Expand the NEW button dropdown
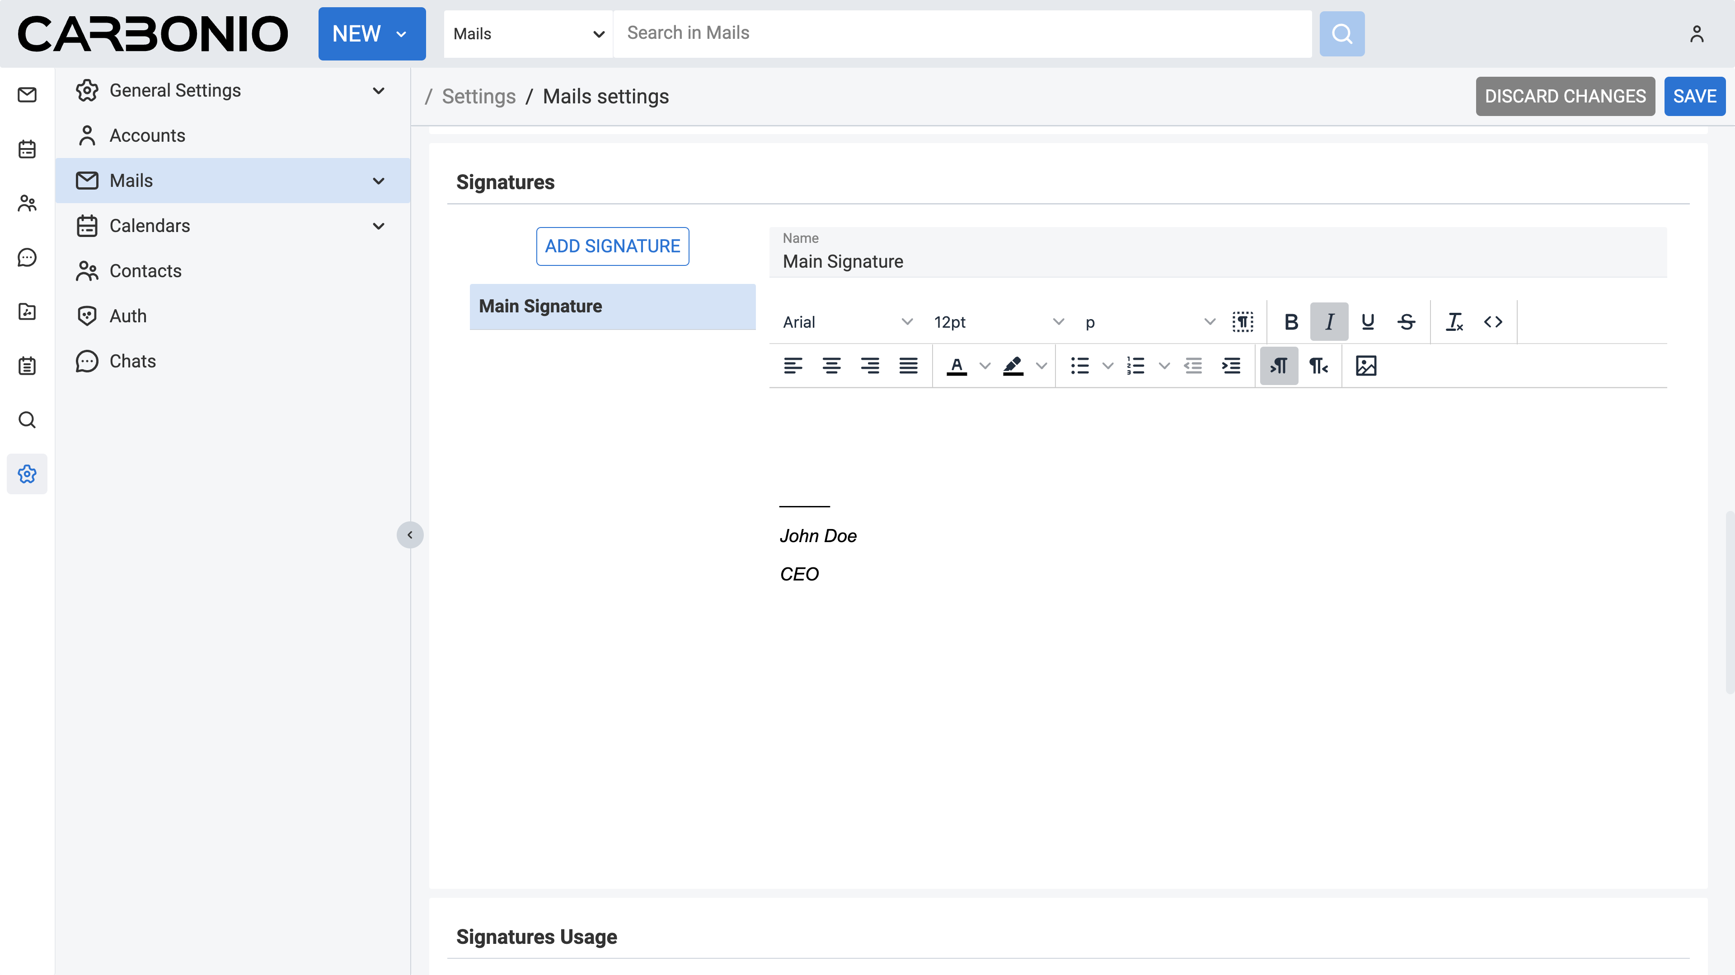Viewport: 1735px width, 975px height. coord(401,34)
